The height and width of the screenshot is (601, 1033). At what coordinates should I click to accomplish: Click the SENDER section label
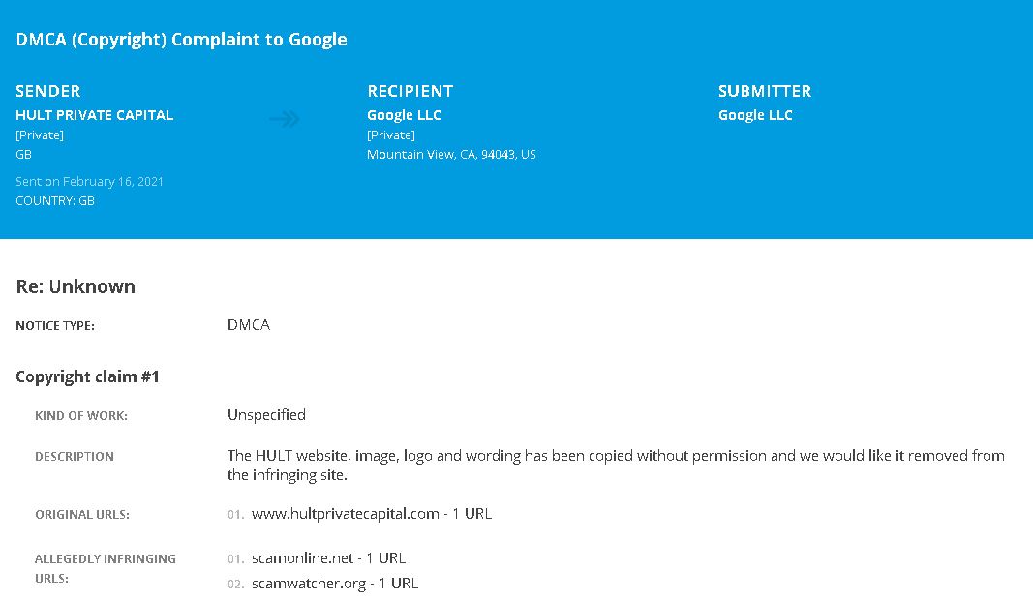click(x=48, y=91)
